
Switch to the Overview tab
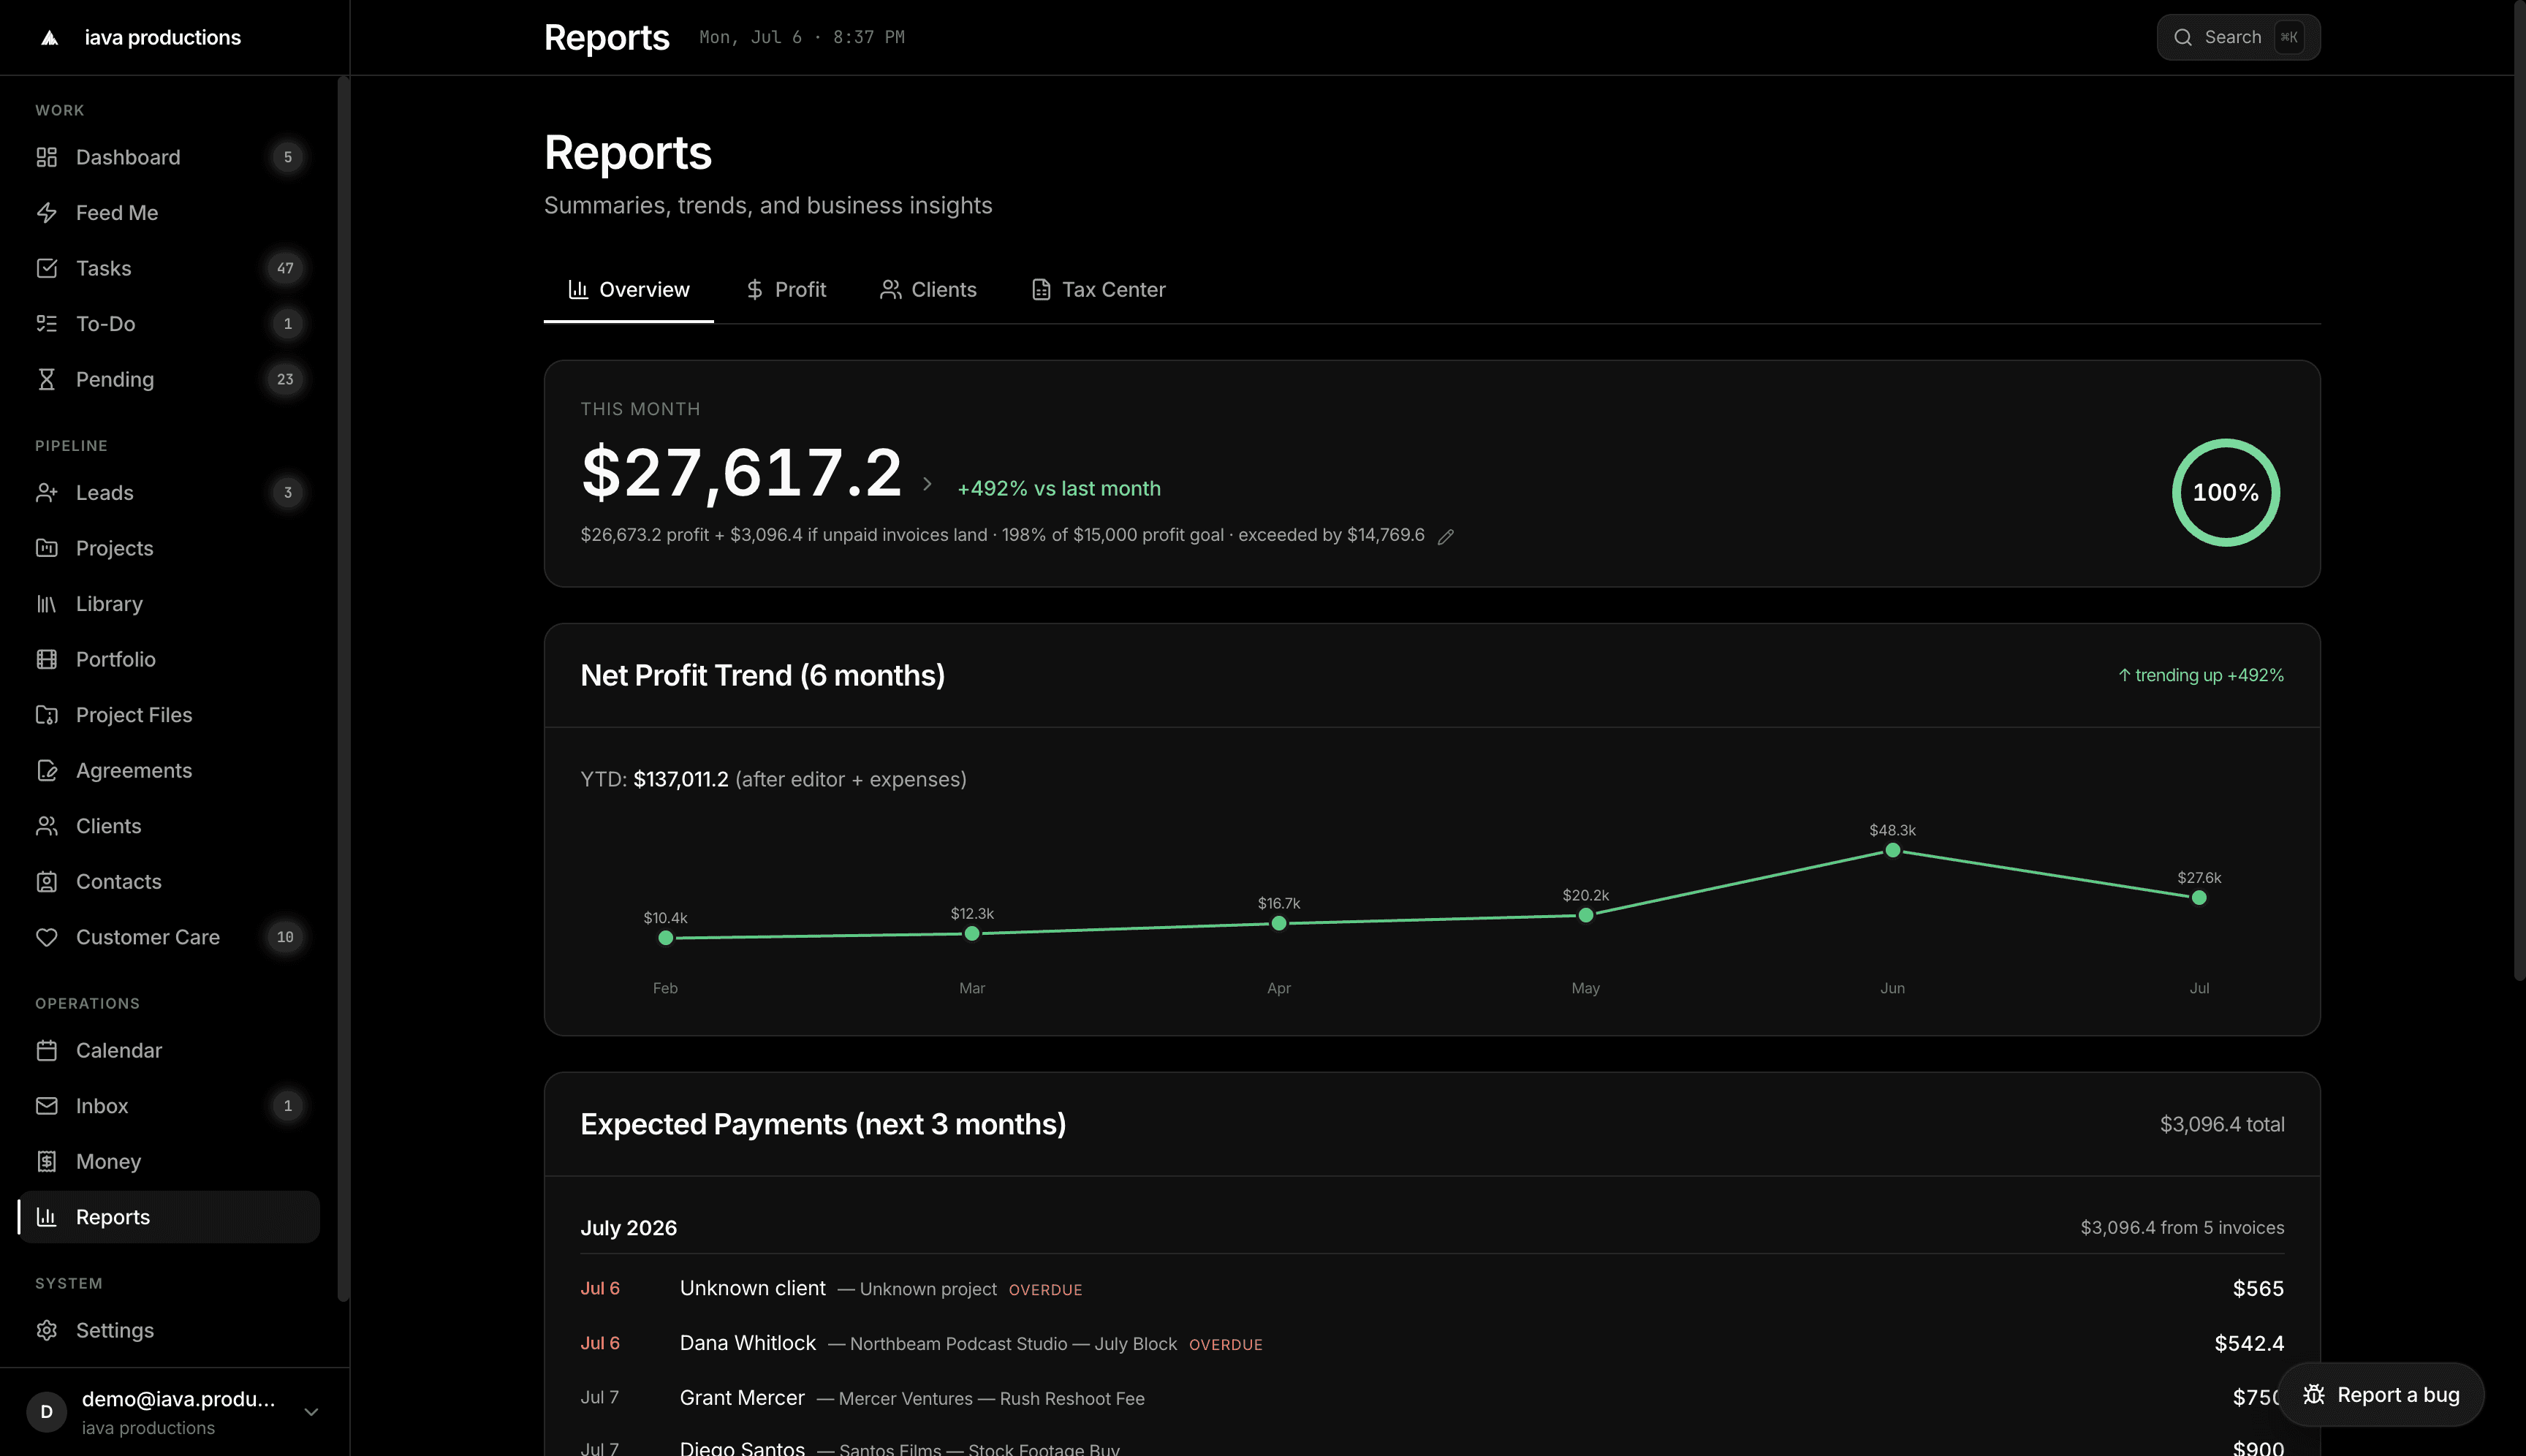click(629, 290)
